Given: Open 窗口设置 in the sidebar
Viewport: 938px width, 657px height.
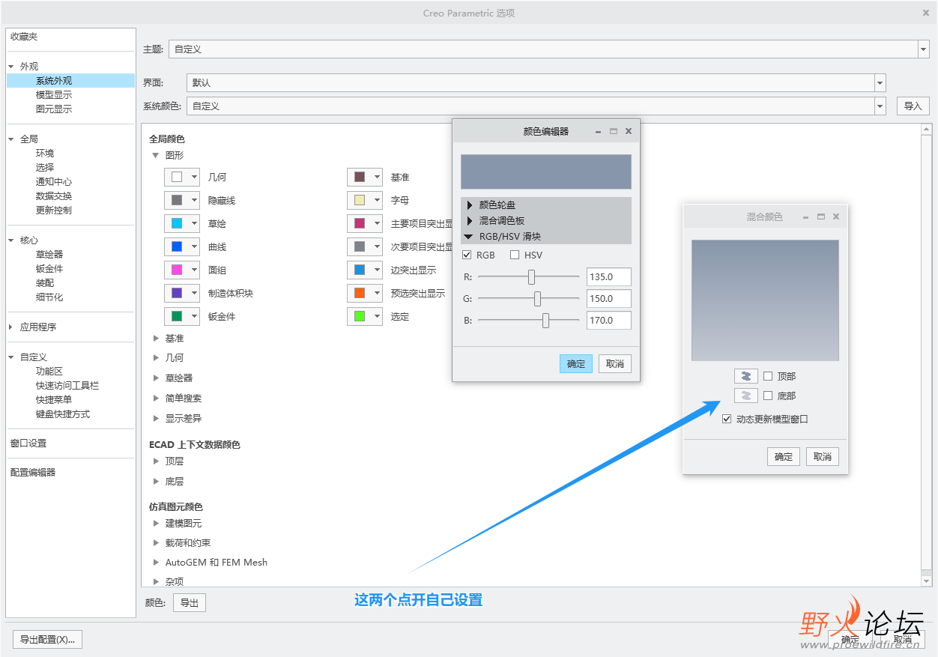Looking at the screenshot, I should (28, 443).
